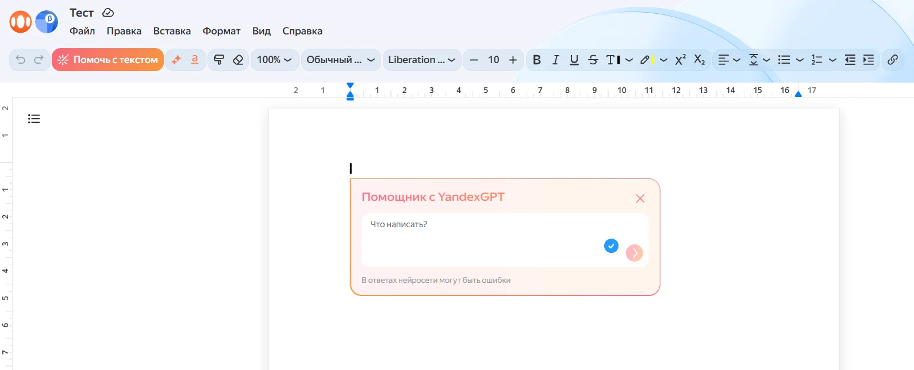914x370 pixels.
Task: Click the clear formatting eraser icon
Action: click(238, 60)
